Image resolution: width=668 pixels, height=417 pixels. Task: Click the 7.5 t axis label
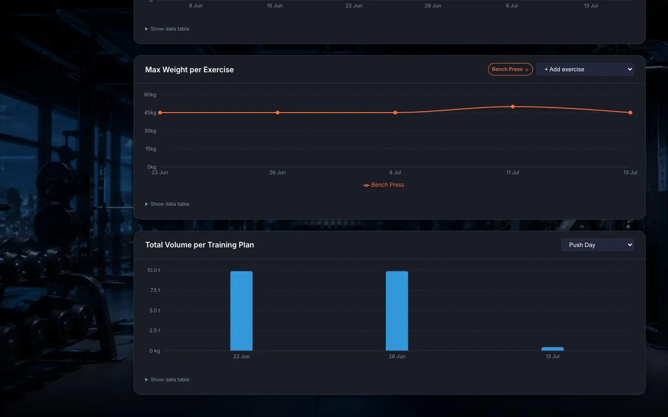155,290
